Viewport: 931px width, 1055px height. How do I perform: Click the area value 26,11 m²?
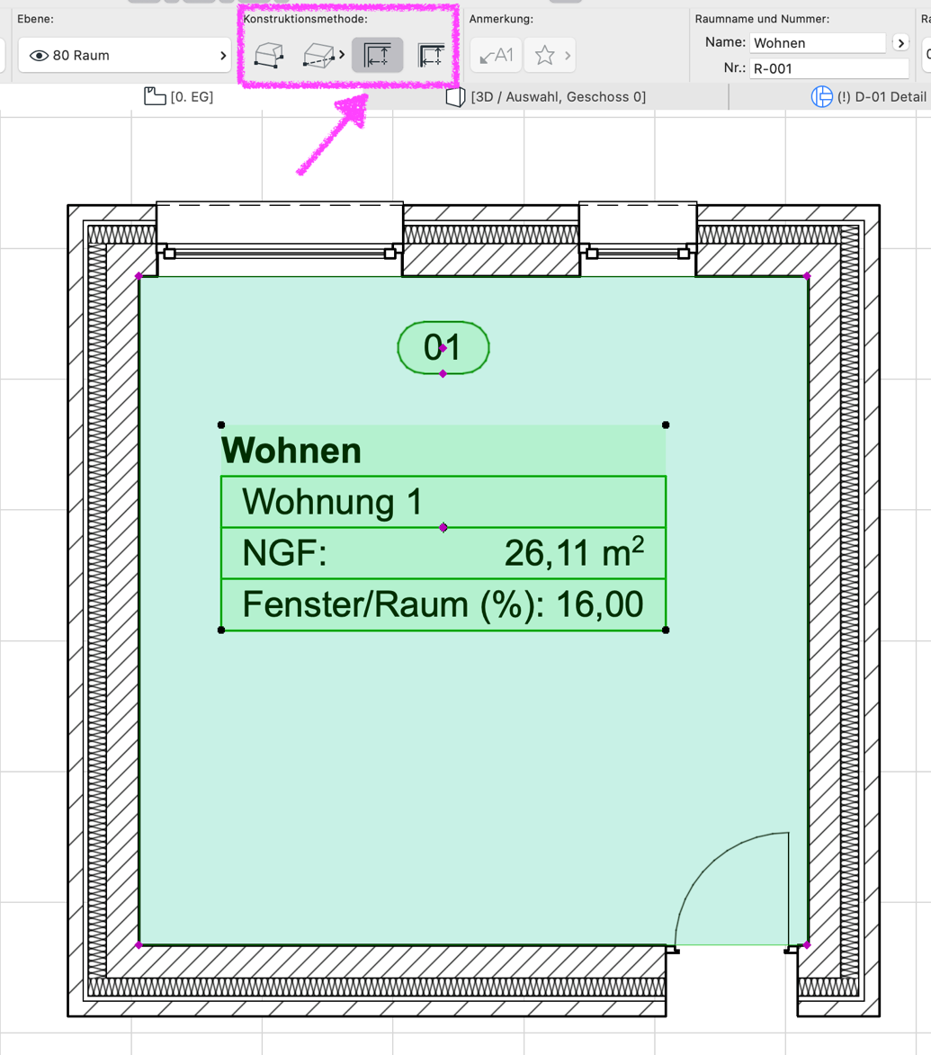[x=575, y=552]
